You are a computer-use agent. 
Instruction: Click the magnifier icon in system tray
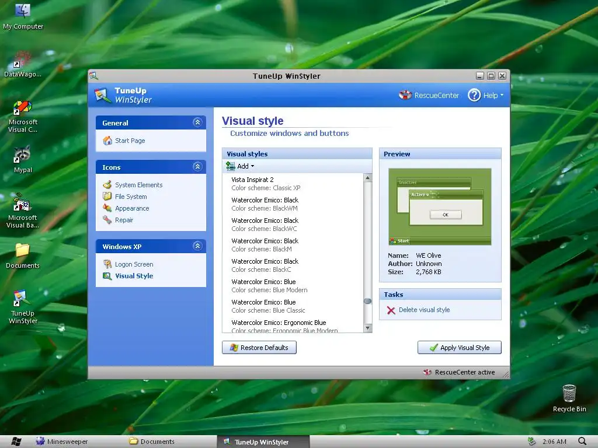582,442
